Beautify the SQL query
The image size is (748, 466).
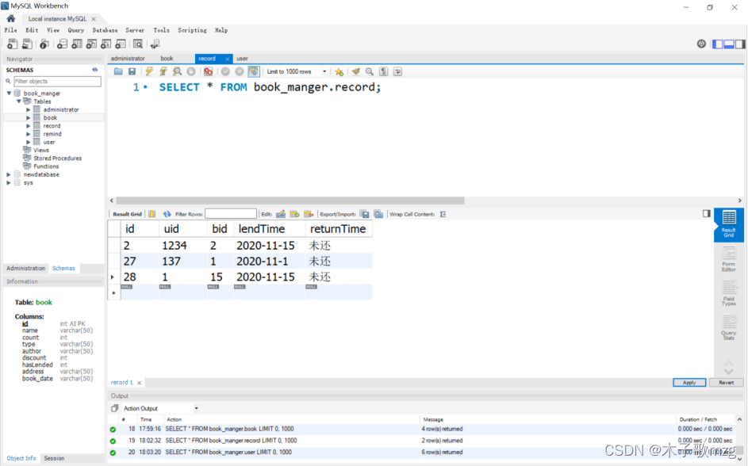tap(356, 71)
